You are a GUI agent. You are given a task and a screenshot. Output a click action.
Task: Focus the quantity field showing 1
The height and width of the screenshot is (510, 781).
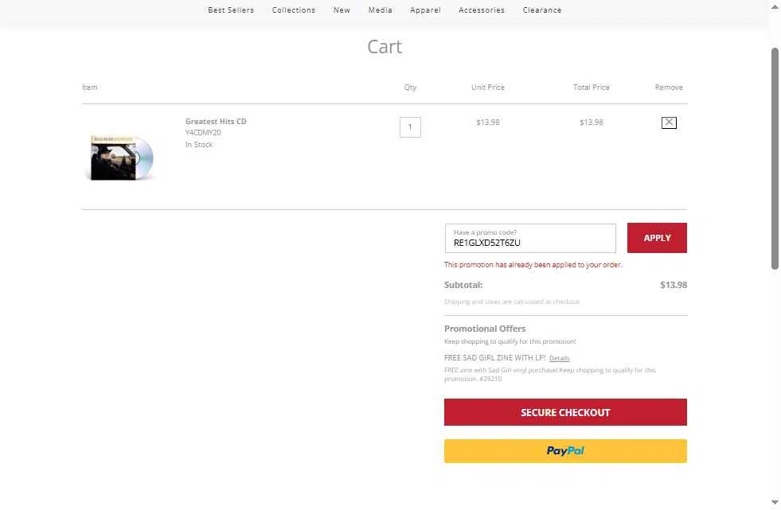point(410,127)
